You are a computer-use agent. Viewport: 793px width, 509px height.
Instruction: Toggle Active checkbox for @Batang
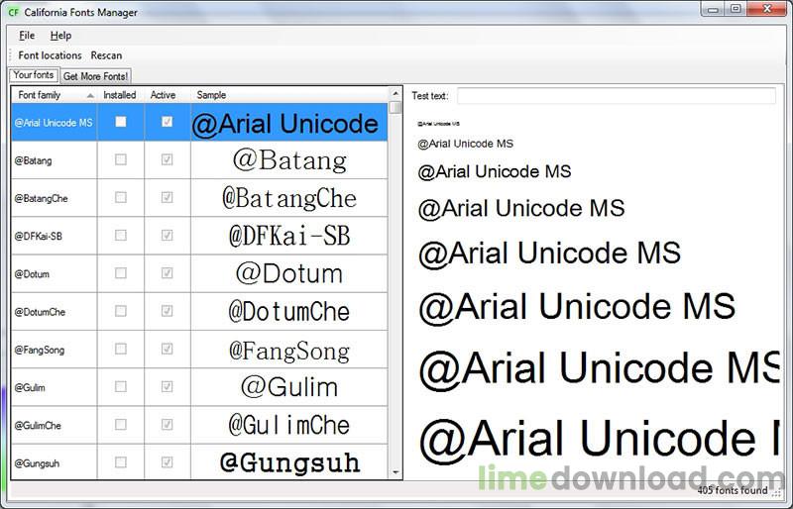pos(167,159)
